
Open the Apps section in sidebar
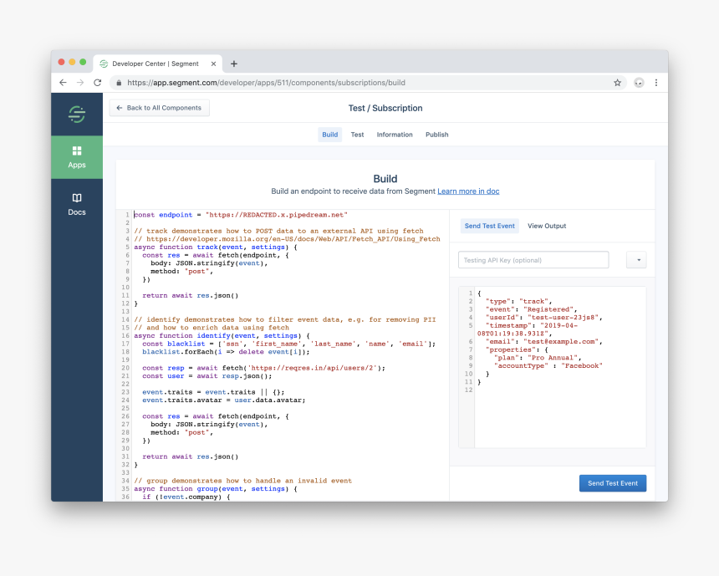point(77,156)
